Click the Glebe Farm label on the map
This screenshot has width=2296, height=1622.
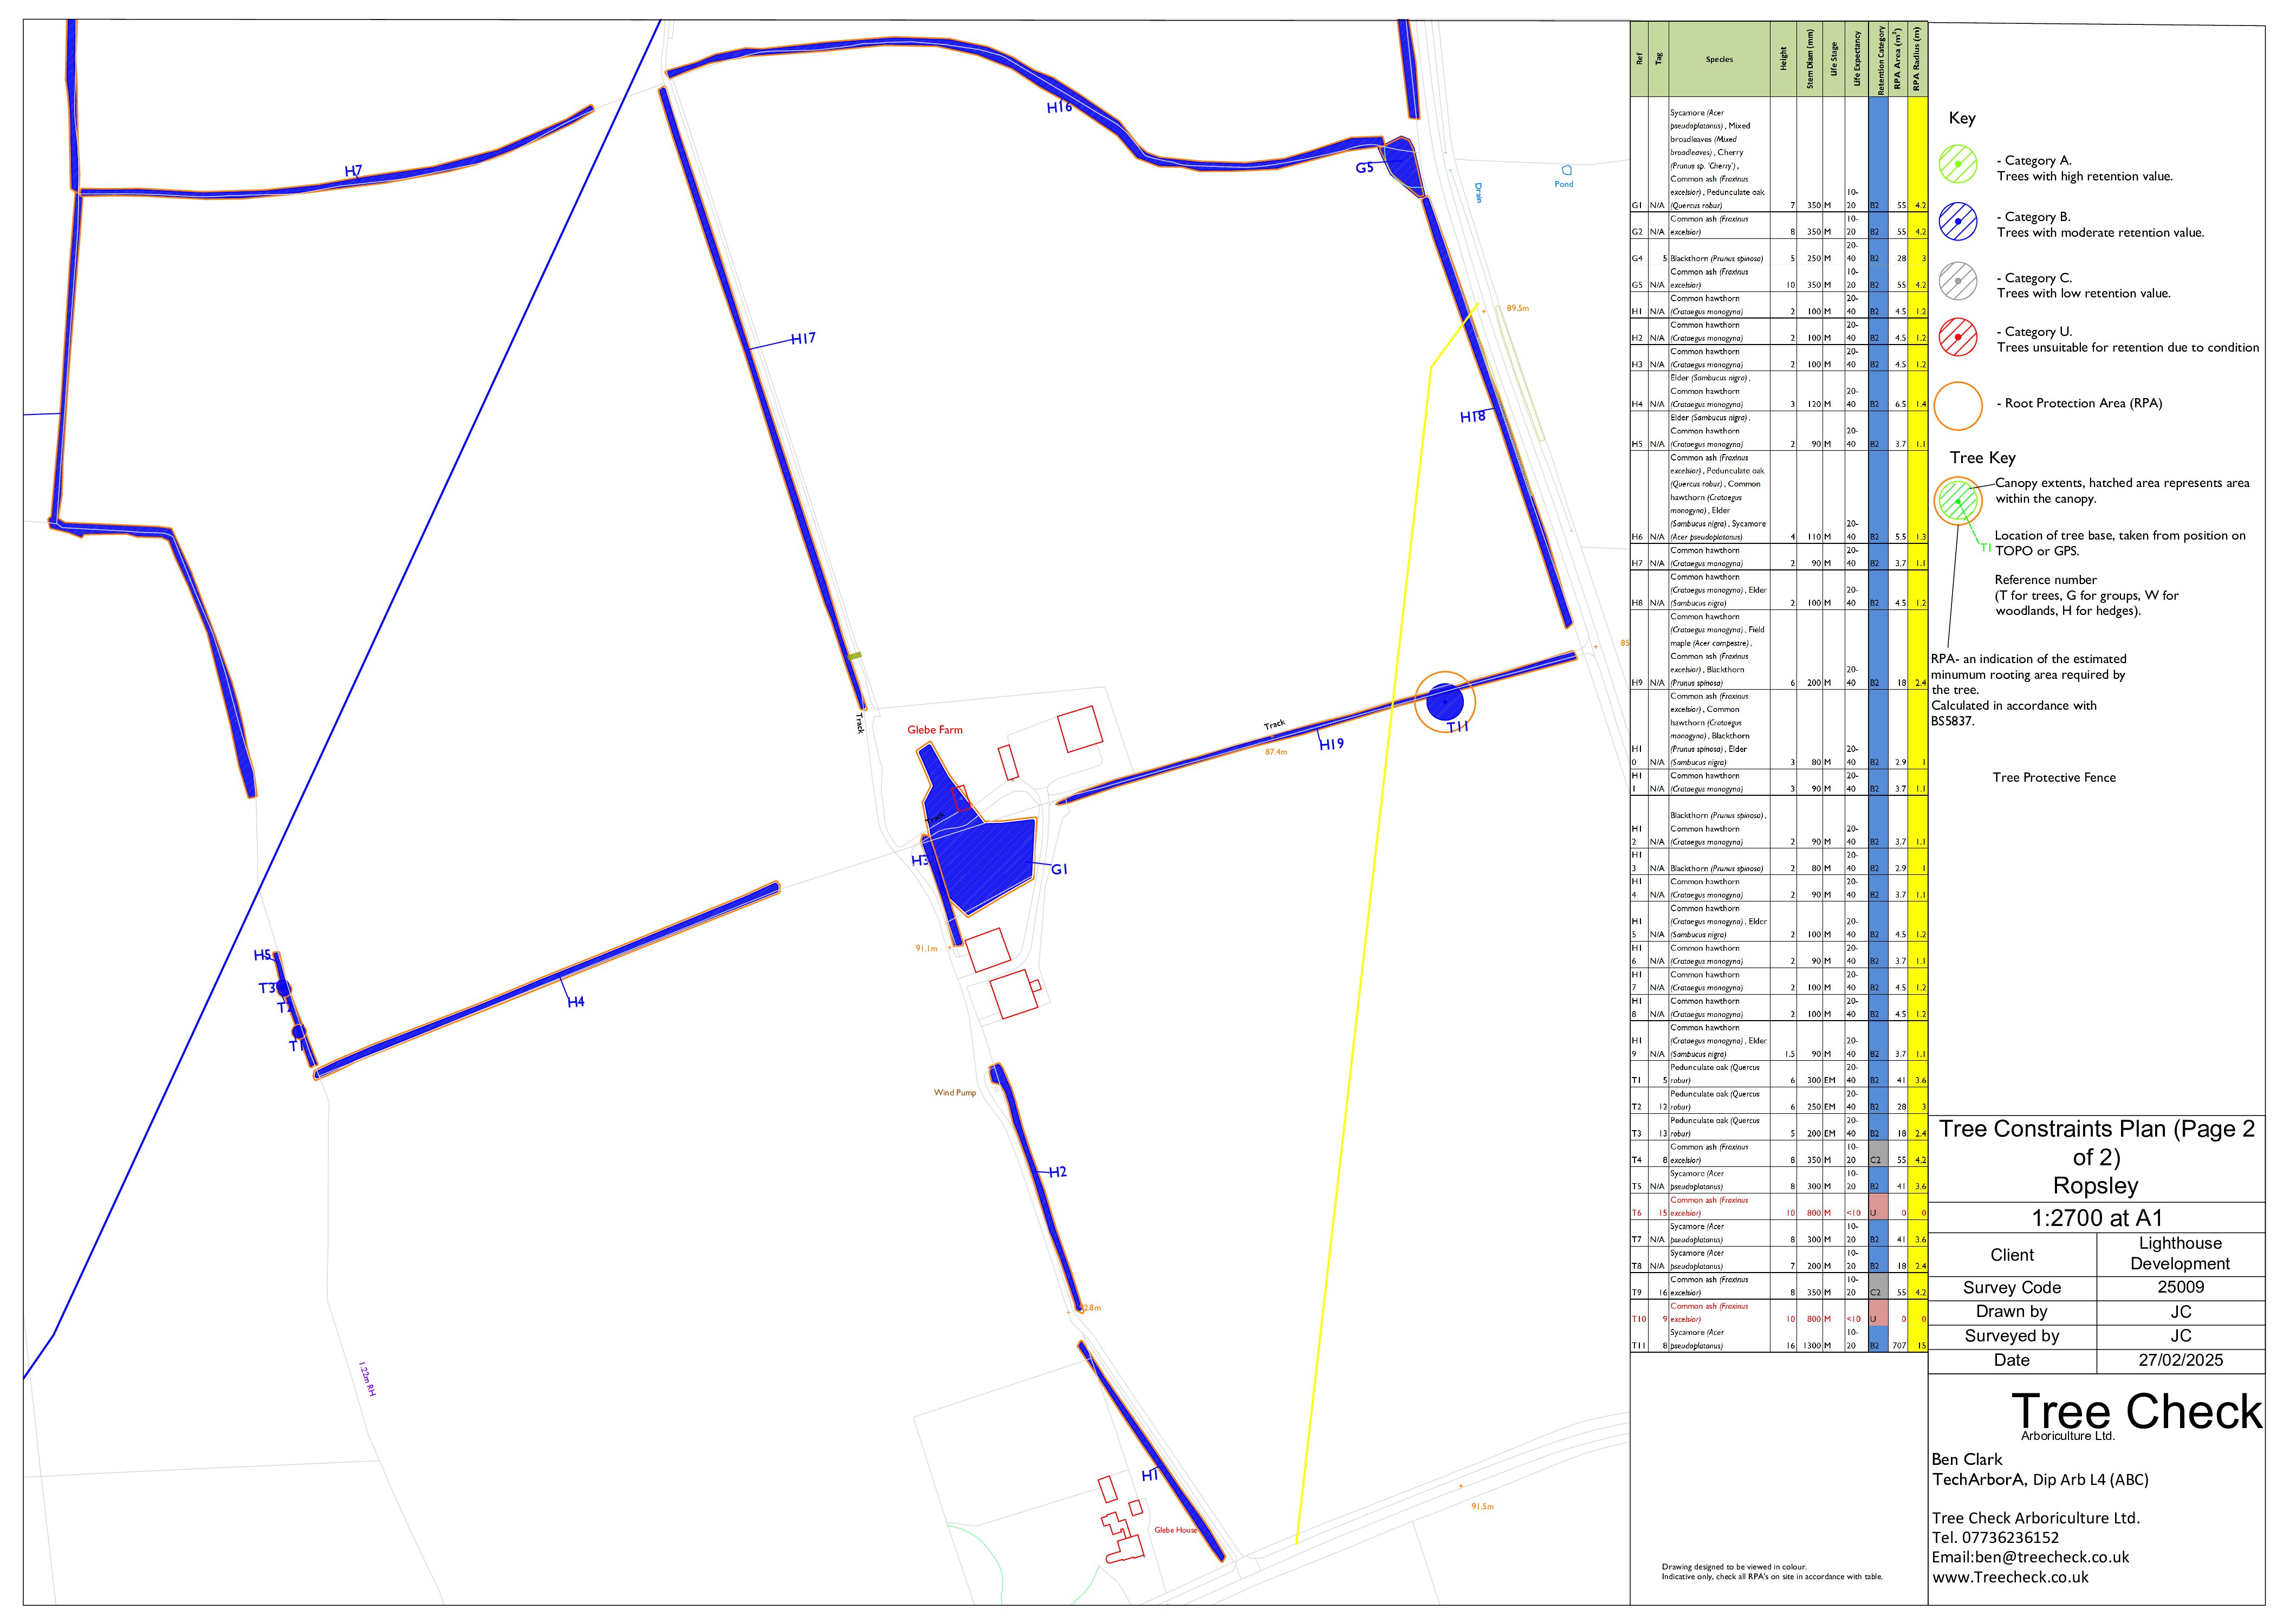[x=936, y=730]
